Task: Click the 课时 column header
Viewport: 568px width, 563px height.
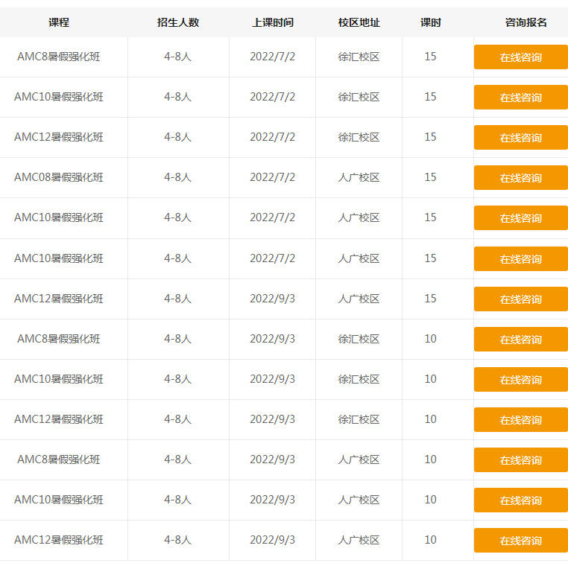Action: [430, 22]
